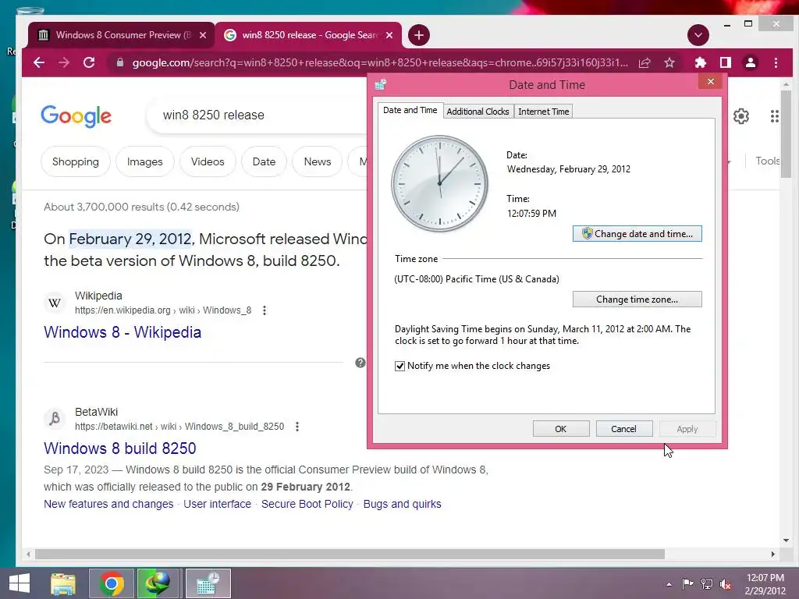799x599 pixels.
Task: Open Internet Download Manager taskbar icon
Action: tap(158, 583)
